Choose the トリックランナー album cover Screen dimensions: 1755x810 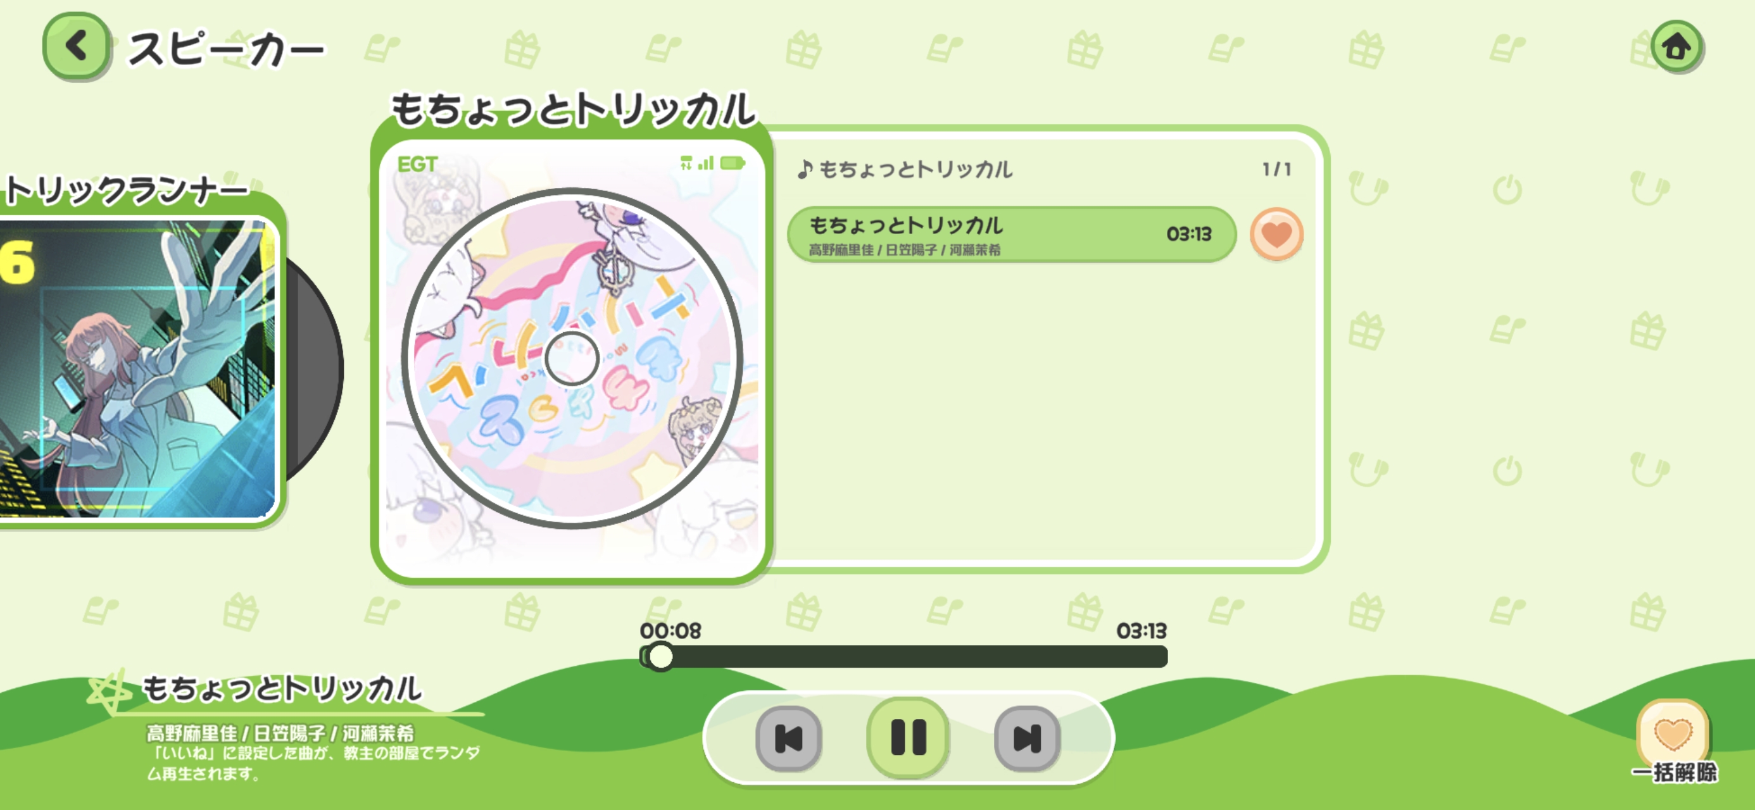(x=137, y=368)
